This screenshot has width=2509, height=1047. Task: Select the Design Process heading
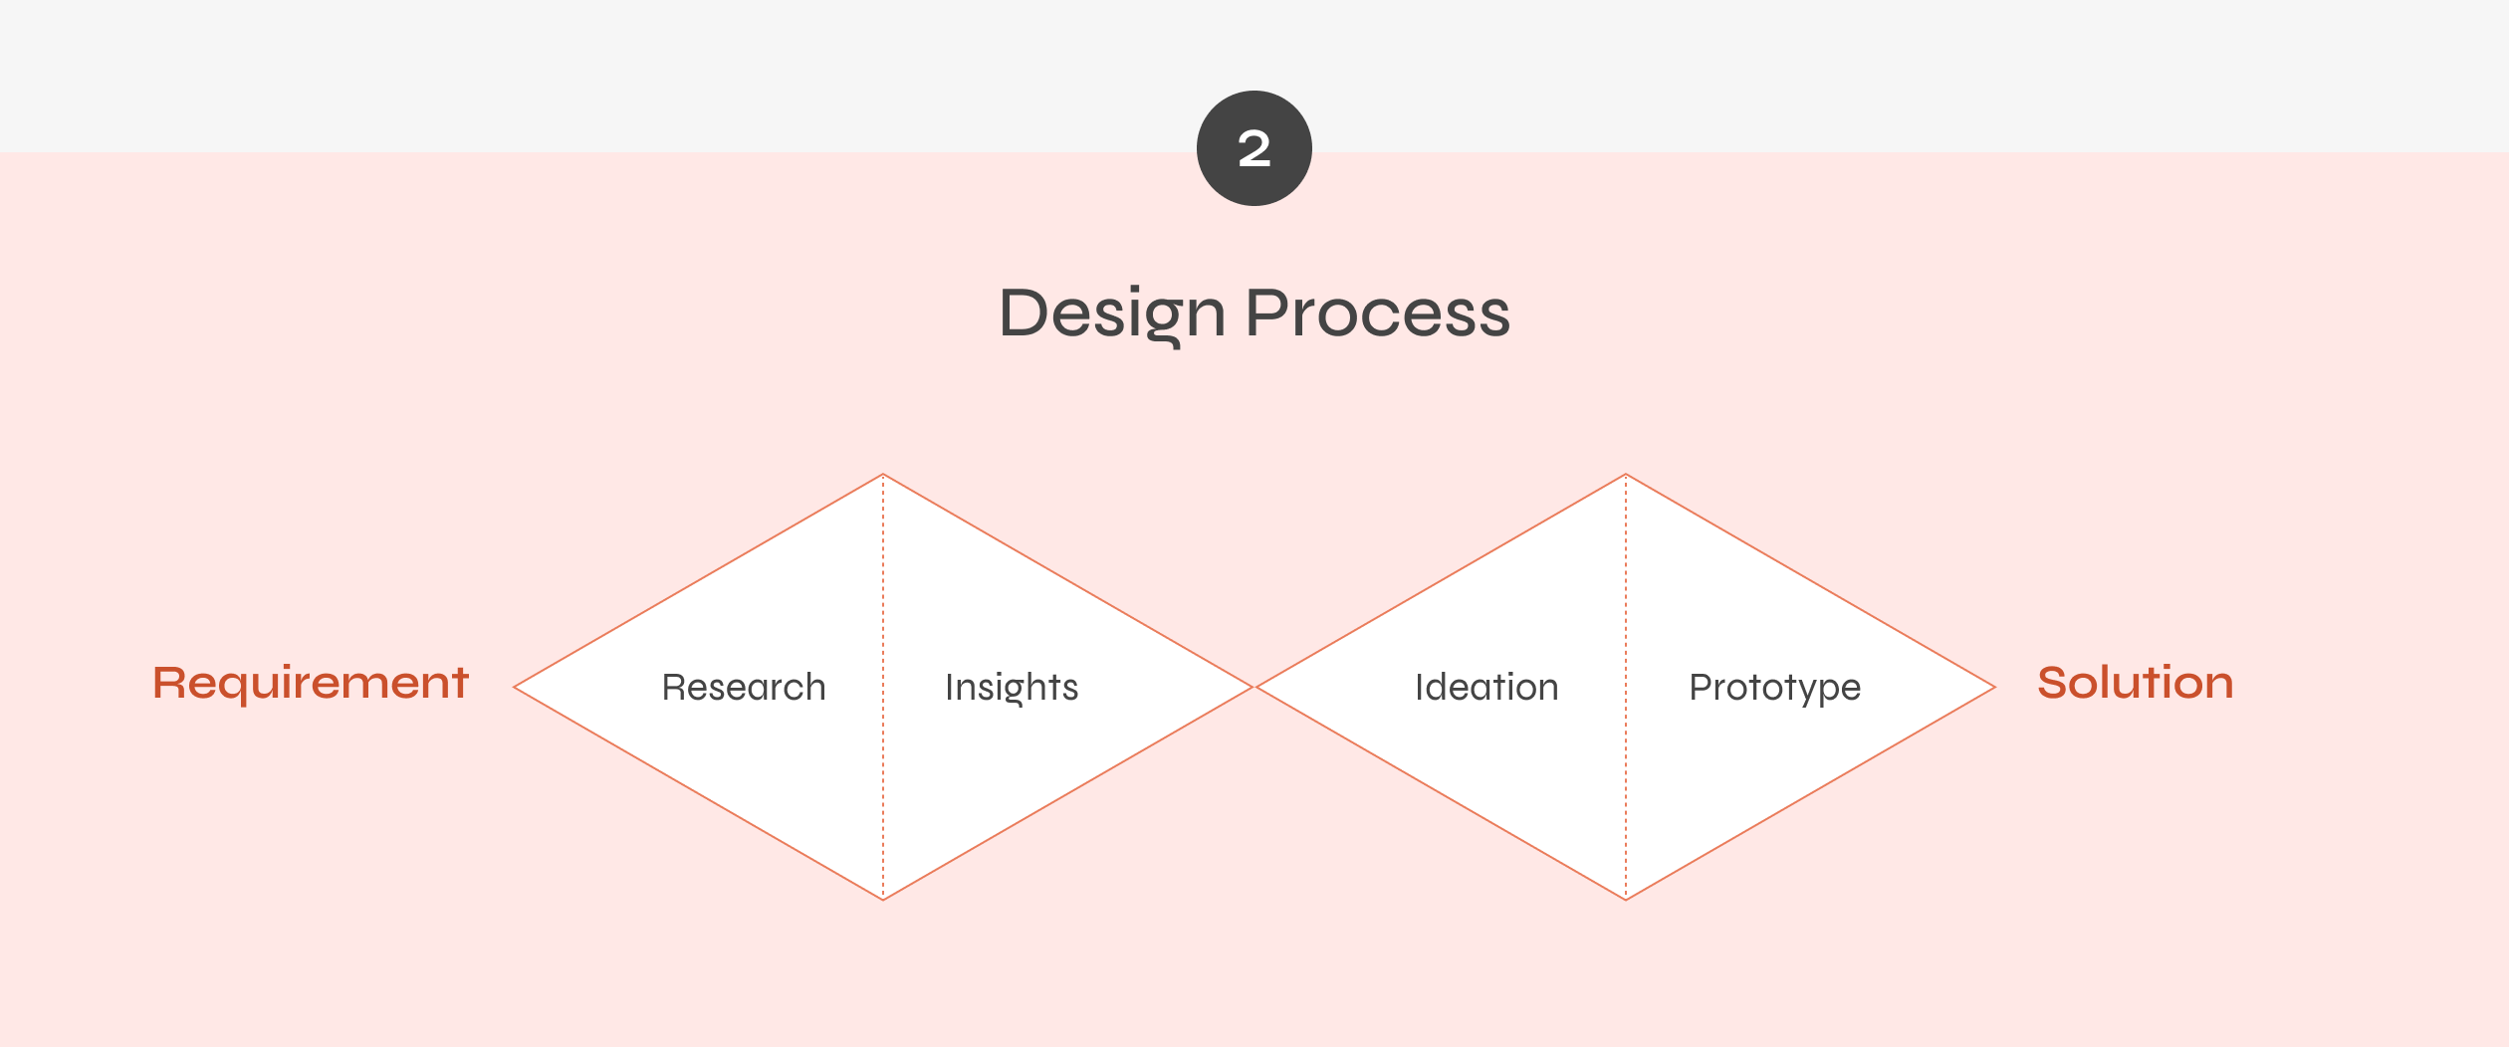[x=1254, y=314]
